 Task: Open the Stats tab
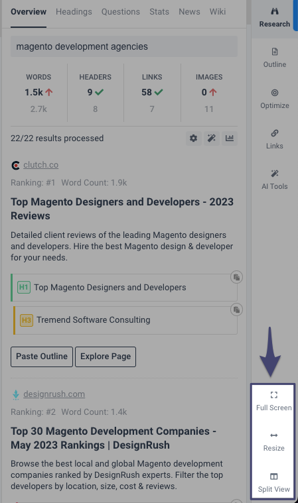(159, 12)
